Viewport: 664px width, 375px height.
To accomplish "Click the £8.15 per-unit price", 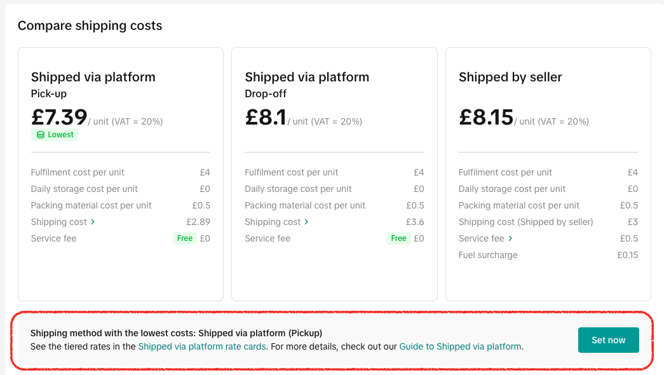I will 486,118.
